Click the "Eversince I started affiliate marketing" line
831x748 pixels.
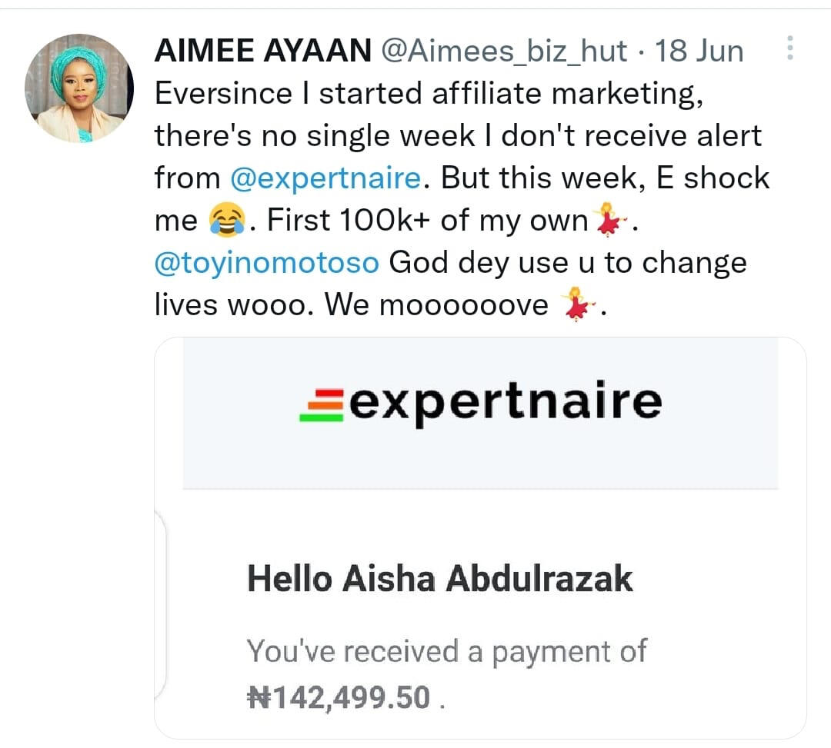pos(430,94)
